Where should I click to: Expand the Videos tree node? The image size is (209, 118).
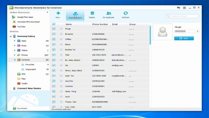pos(15,50)
